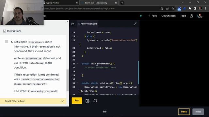Image resolution: width=209 pixels, height=117 pixels.
Task: Click the blue calendar extension icon
Action: point(179,9)
